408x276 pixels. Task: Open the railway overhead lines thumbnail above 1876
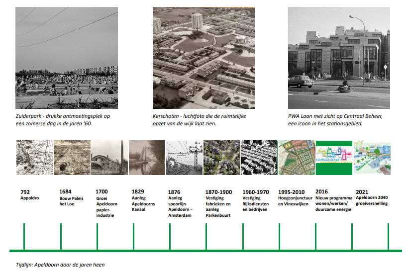click(x=184, y=158)
